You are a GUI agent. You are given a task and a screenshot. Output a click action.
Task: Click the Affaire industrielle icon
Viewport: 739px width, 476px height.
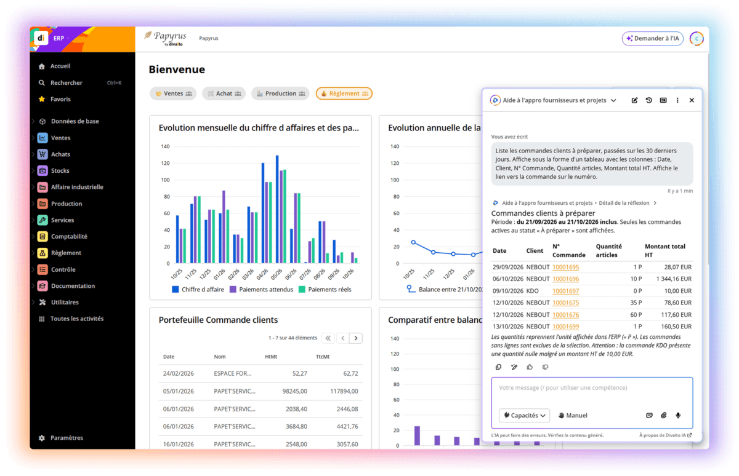(x=42, y=188)
